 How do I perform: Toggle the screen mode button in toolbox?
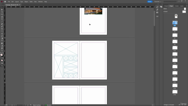coord(2,66)
